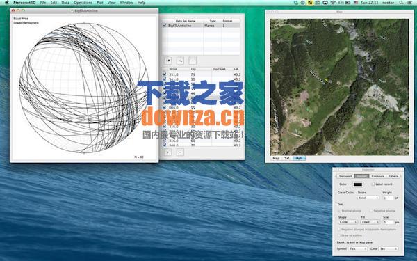Open the Plot menu

[100, 3]
